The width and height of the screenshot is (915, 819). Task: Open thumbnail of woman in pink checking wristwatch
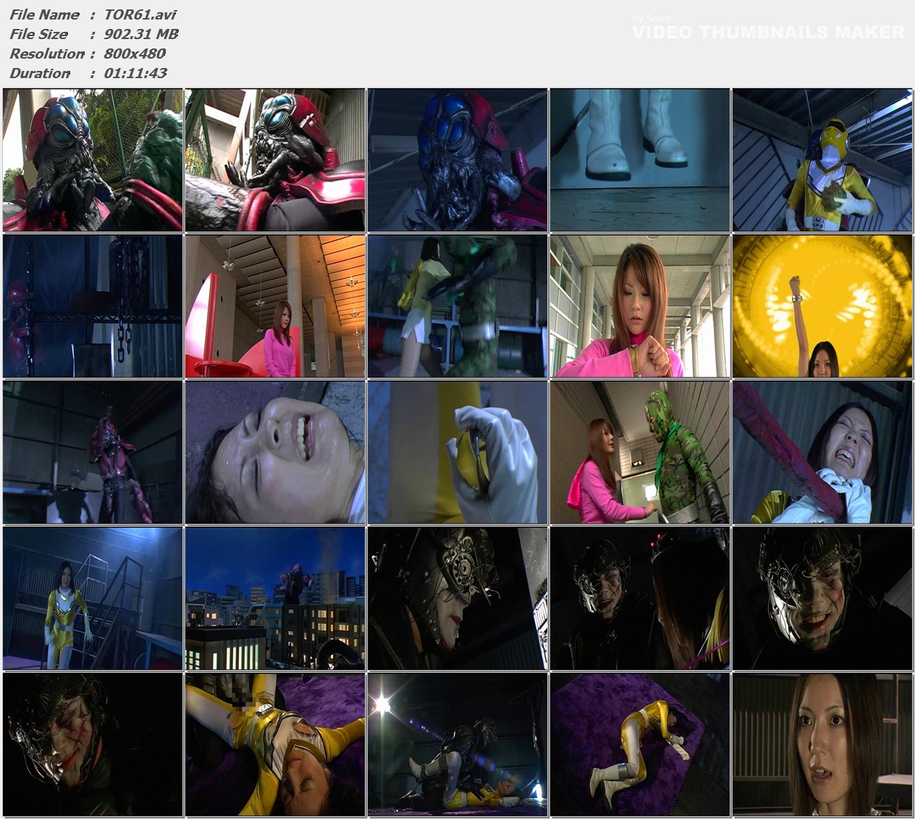[640, 306]
